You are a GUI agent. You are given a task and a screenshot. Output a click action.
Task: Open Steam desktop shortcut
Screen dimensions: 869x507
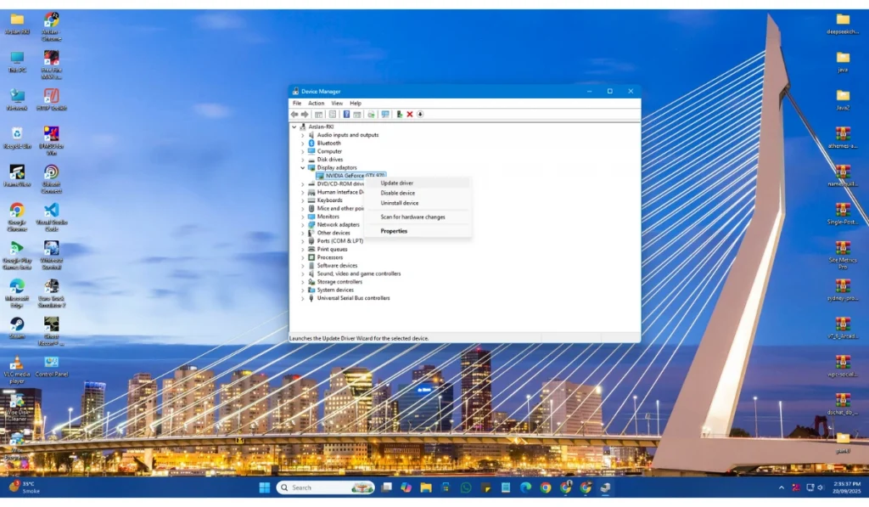coord(16,325)
